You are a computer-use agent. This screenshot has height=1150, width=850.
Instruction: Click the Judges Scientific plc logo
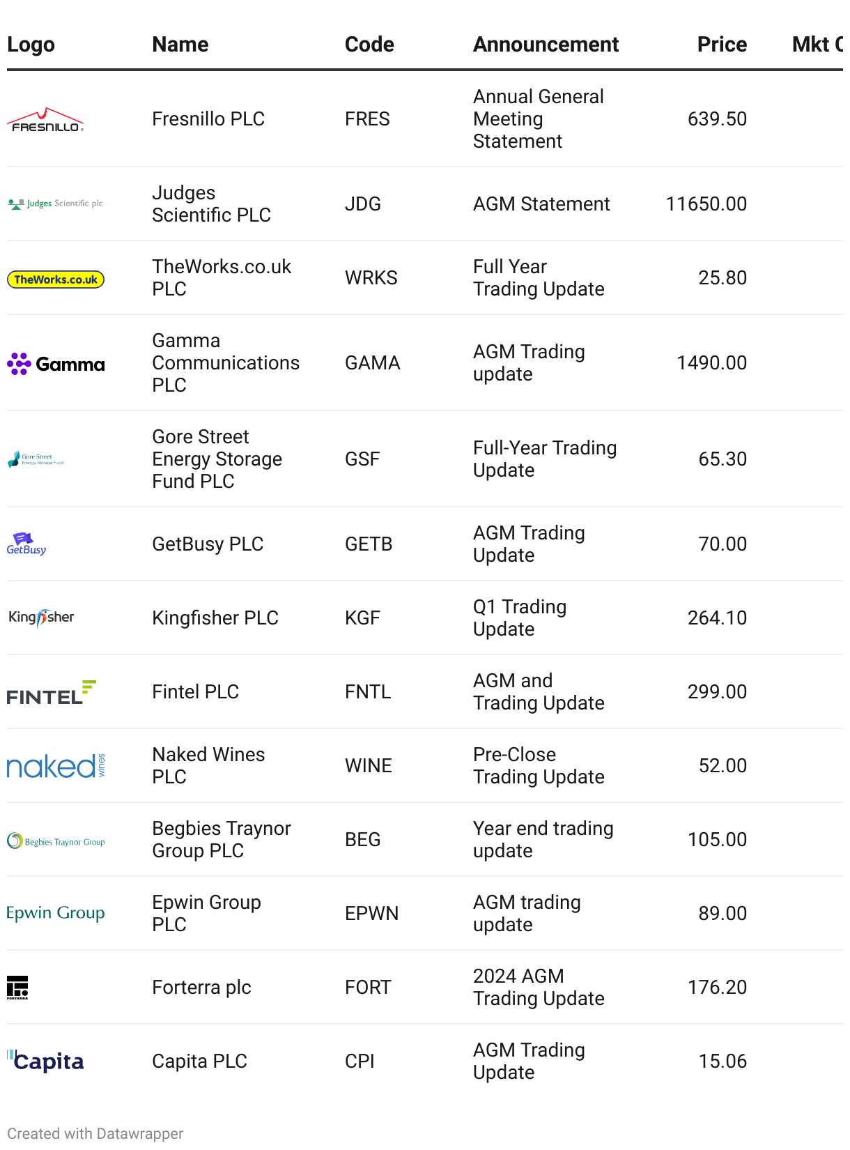pos(55,204)
